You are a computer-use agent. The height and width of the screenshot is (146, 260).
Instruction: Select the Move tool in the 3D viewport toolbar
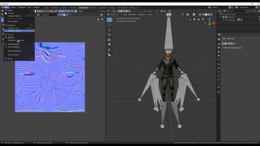coord(109,30)
